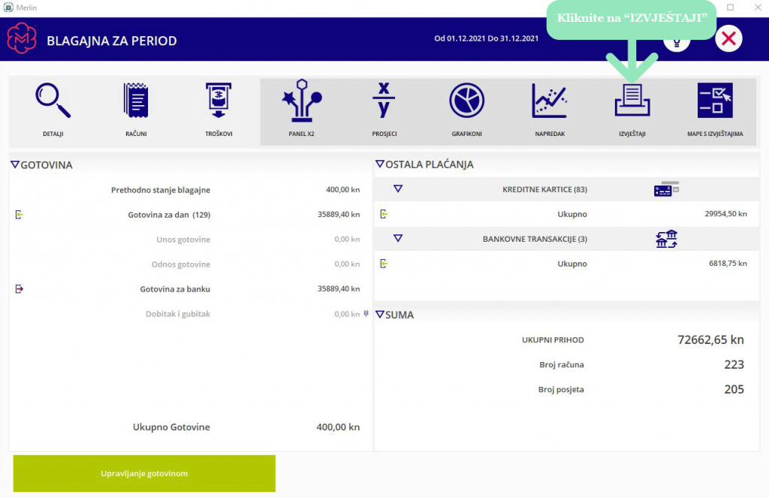
Task: Click the BLAGAJNA ZA PERIOD title
Action: click(x=112, y=41)
